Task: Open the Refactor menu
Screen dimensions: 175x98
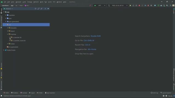Action: click(x=36, y=2)
